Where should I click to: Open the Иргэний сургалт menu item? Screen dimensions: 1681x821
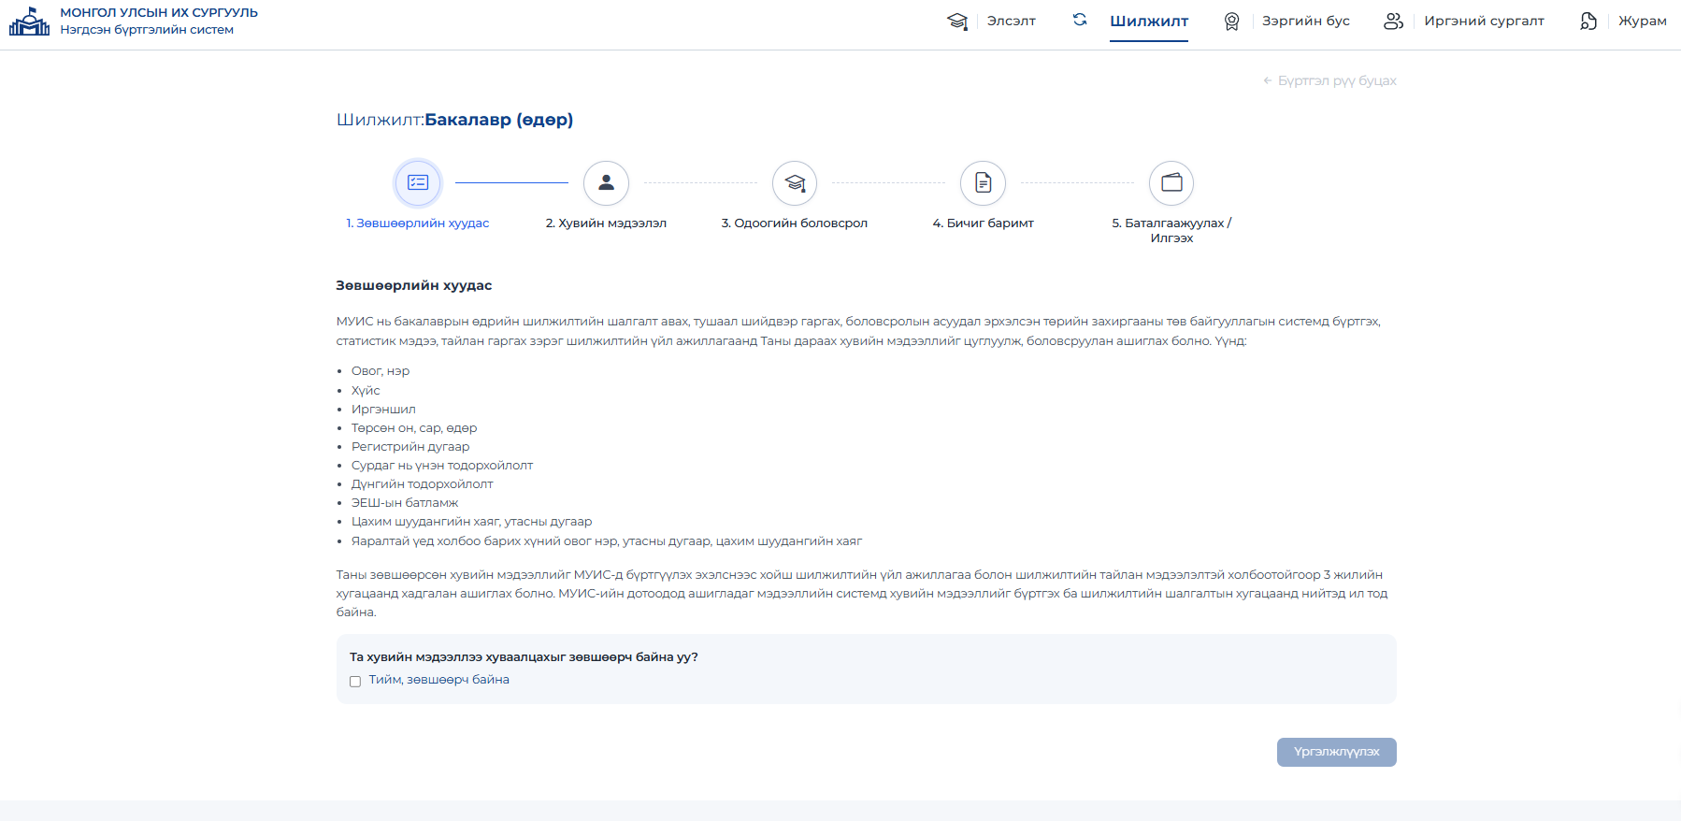[1485, 21]
